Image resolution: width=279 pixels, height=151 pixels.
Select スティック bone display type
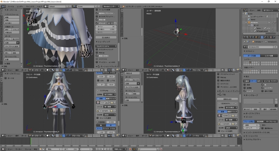point(253,81)
